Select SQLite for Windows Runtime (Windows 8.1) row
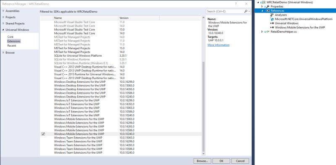This screenshot has width=336, height=165. click(121, 63)
